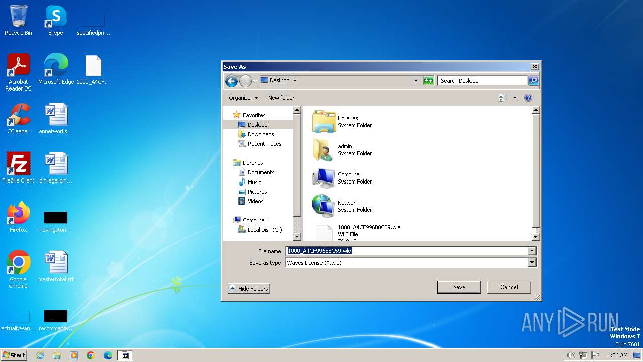Click the Forward arrow in Save As dialog

(x=245, y=80)
